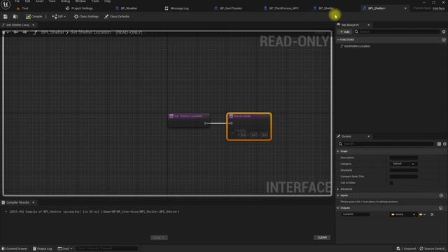Open the container type dropdown for Location

click(422, 215)
